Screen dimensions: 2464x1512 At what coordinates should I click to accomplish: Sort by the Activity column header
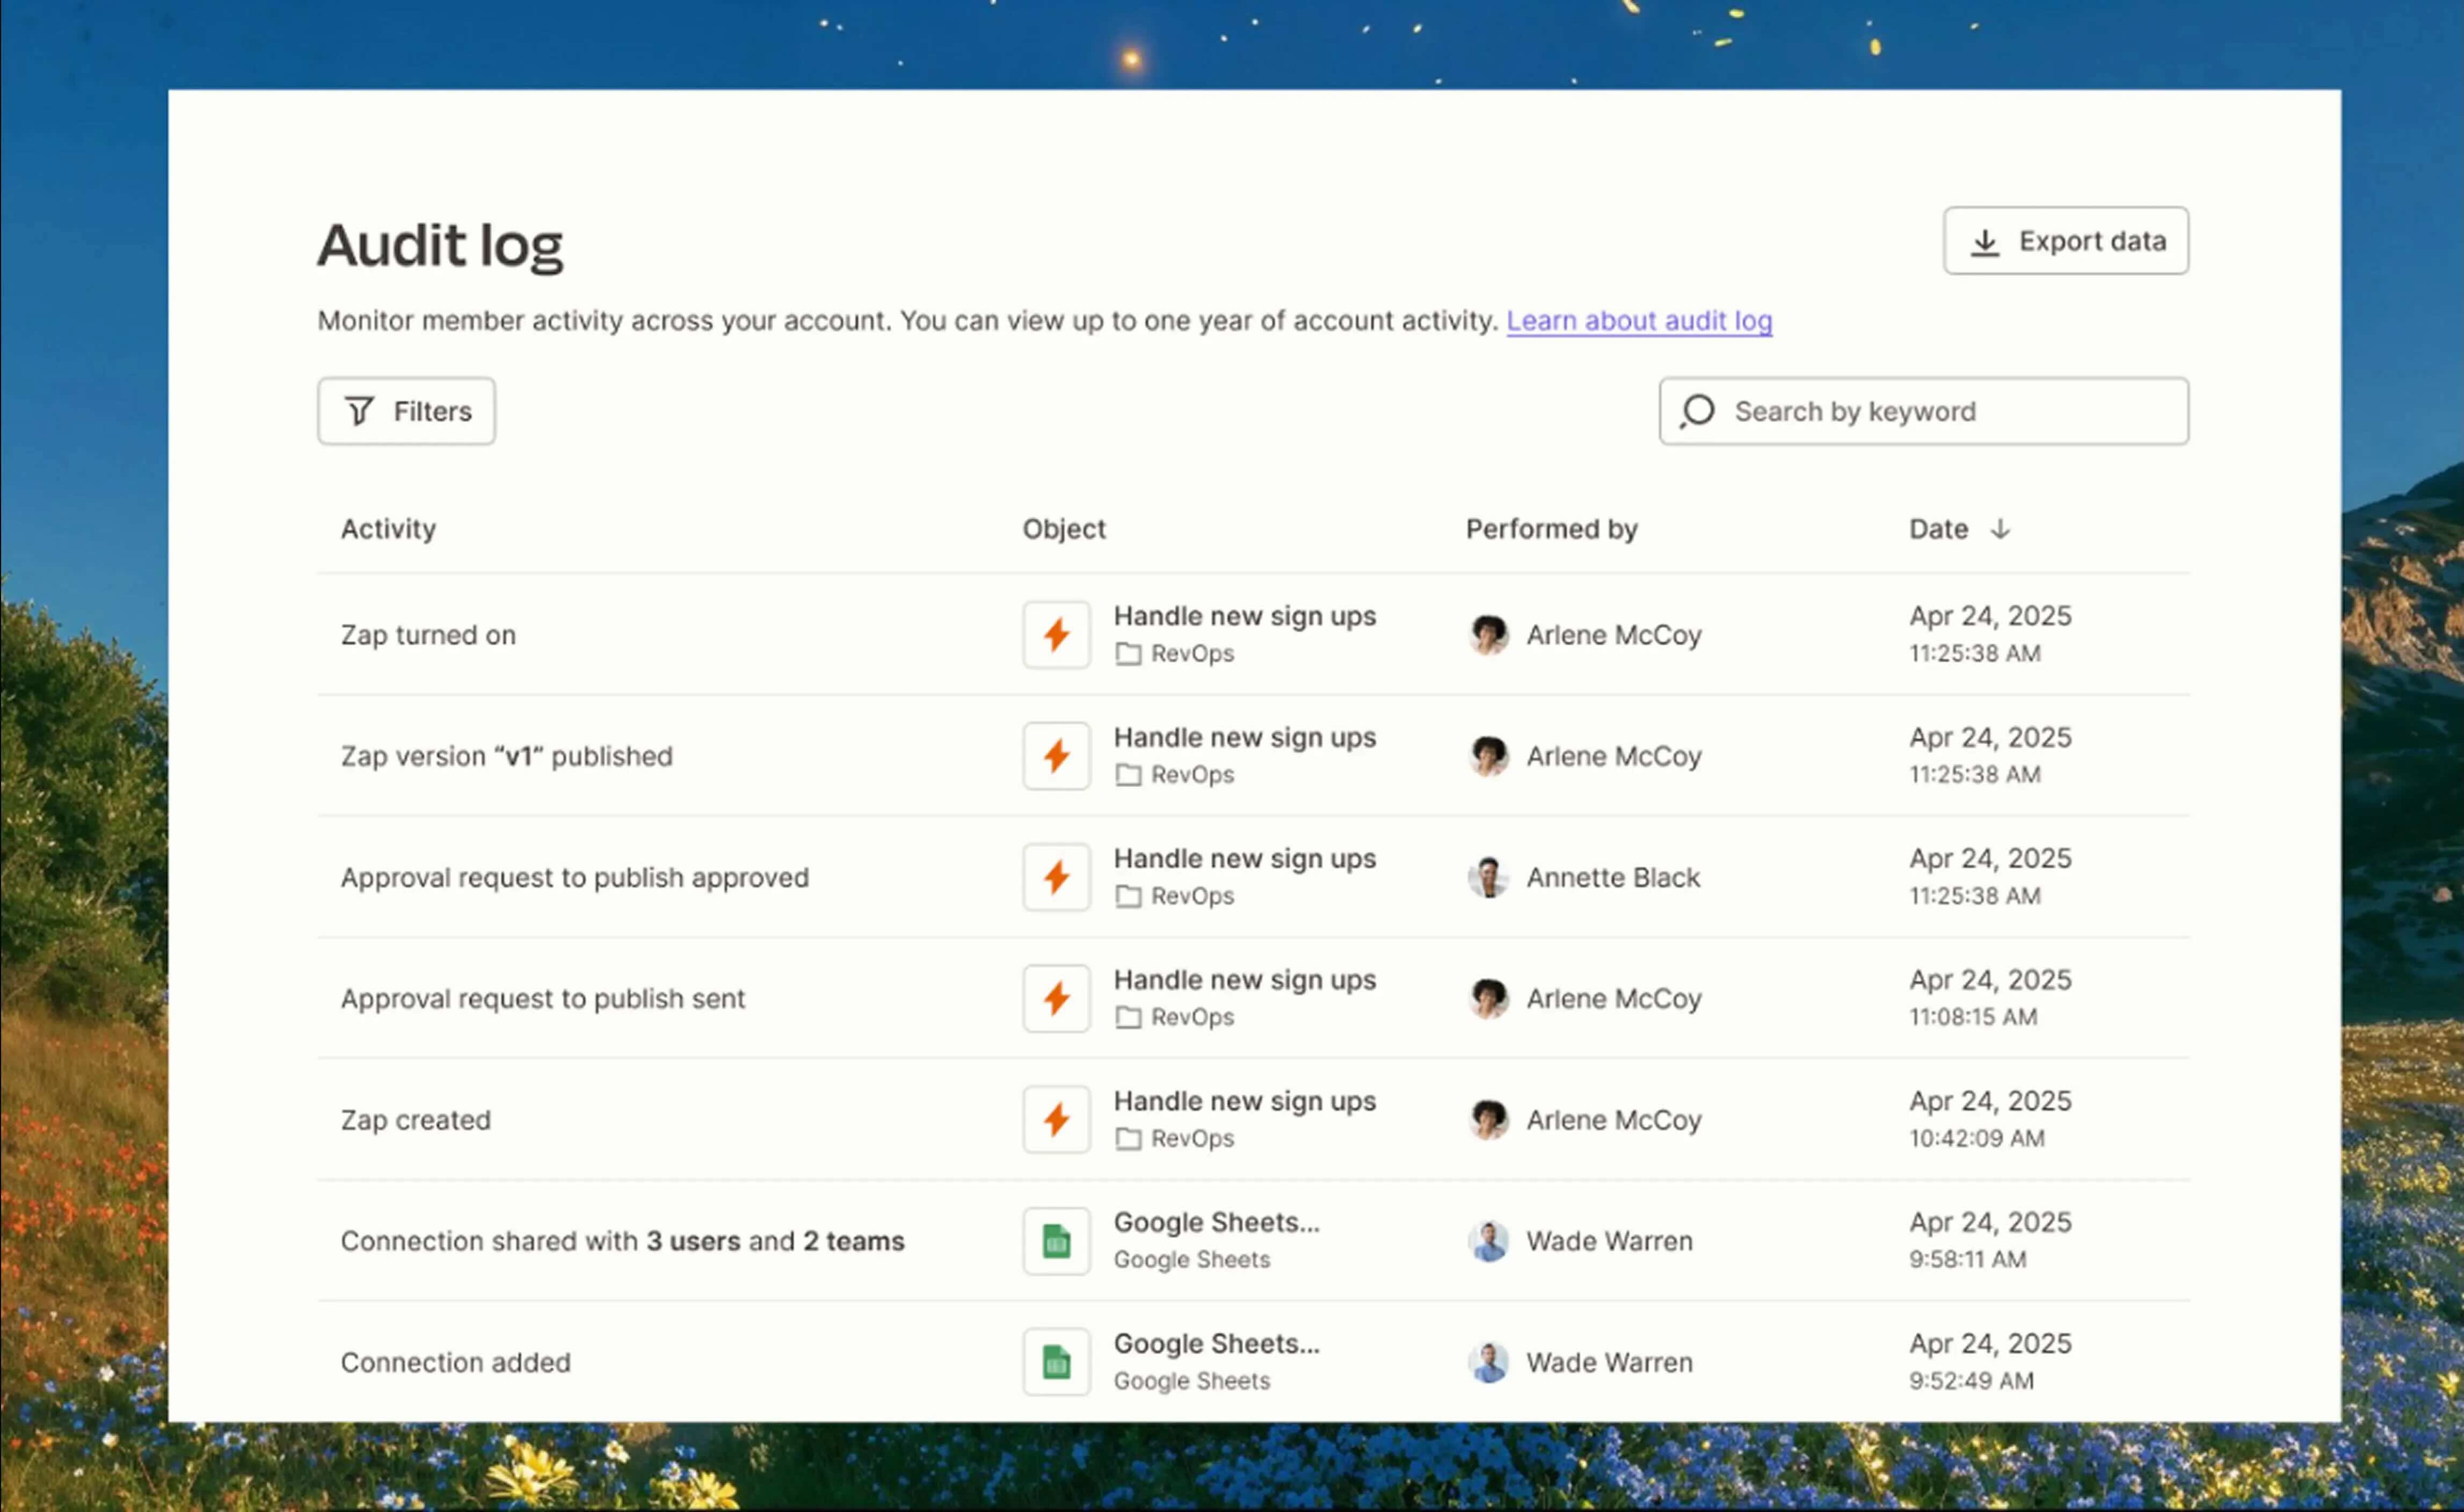click(388, 529)
